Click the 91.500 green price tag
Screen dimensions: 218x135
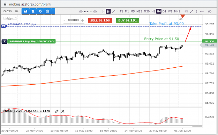pyautogui.click(x=209, y=41)
